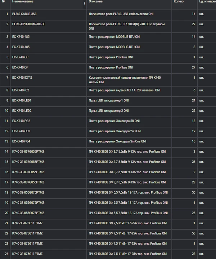
Task: Select the EC-K740-PG3 name cell
Action: click(49, 132)
